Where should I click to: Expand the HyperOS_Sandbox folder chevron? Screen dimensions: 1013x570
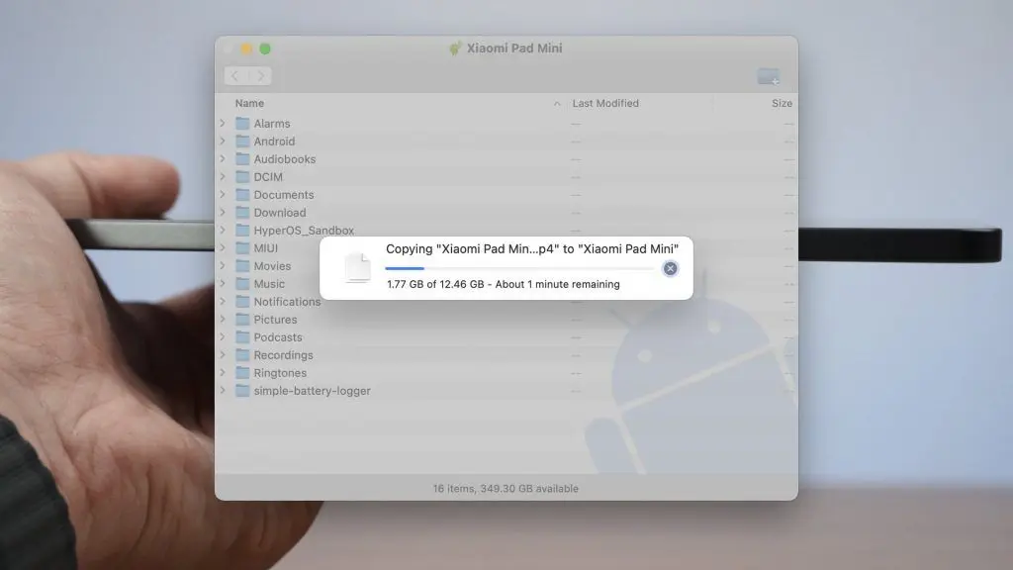coord(223,230)
